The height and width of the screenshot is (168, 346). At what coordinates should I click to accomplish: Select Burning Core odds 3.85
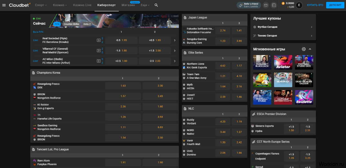239,41
